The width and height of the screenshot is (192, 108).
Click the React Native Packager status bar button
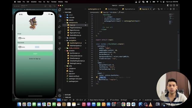(x=96, y=100)
